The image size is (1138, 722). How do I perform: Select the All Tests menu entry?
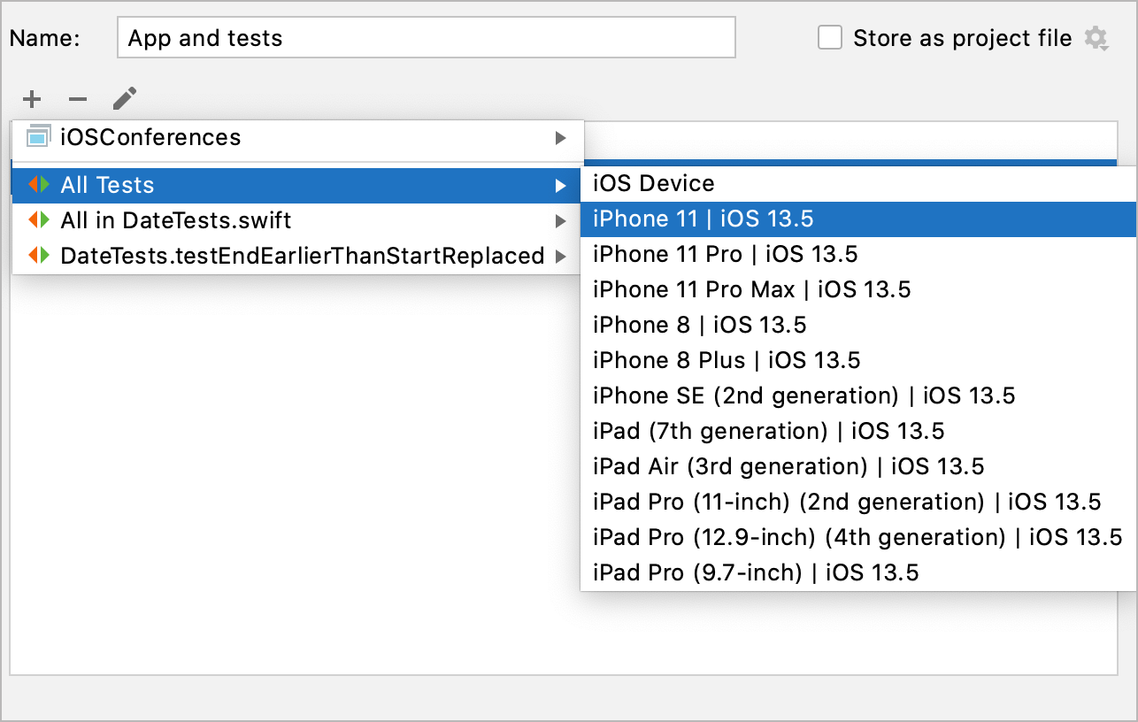pos(298,186)
